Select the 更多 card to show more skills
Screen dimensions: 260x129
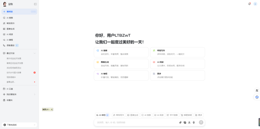pyautogui.click(x=178, y=75)
